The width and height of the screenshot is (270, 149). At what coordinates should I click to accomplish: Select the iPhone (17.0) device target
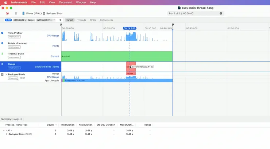coord(31,13)
